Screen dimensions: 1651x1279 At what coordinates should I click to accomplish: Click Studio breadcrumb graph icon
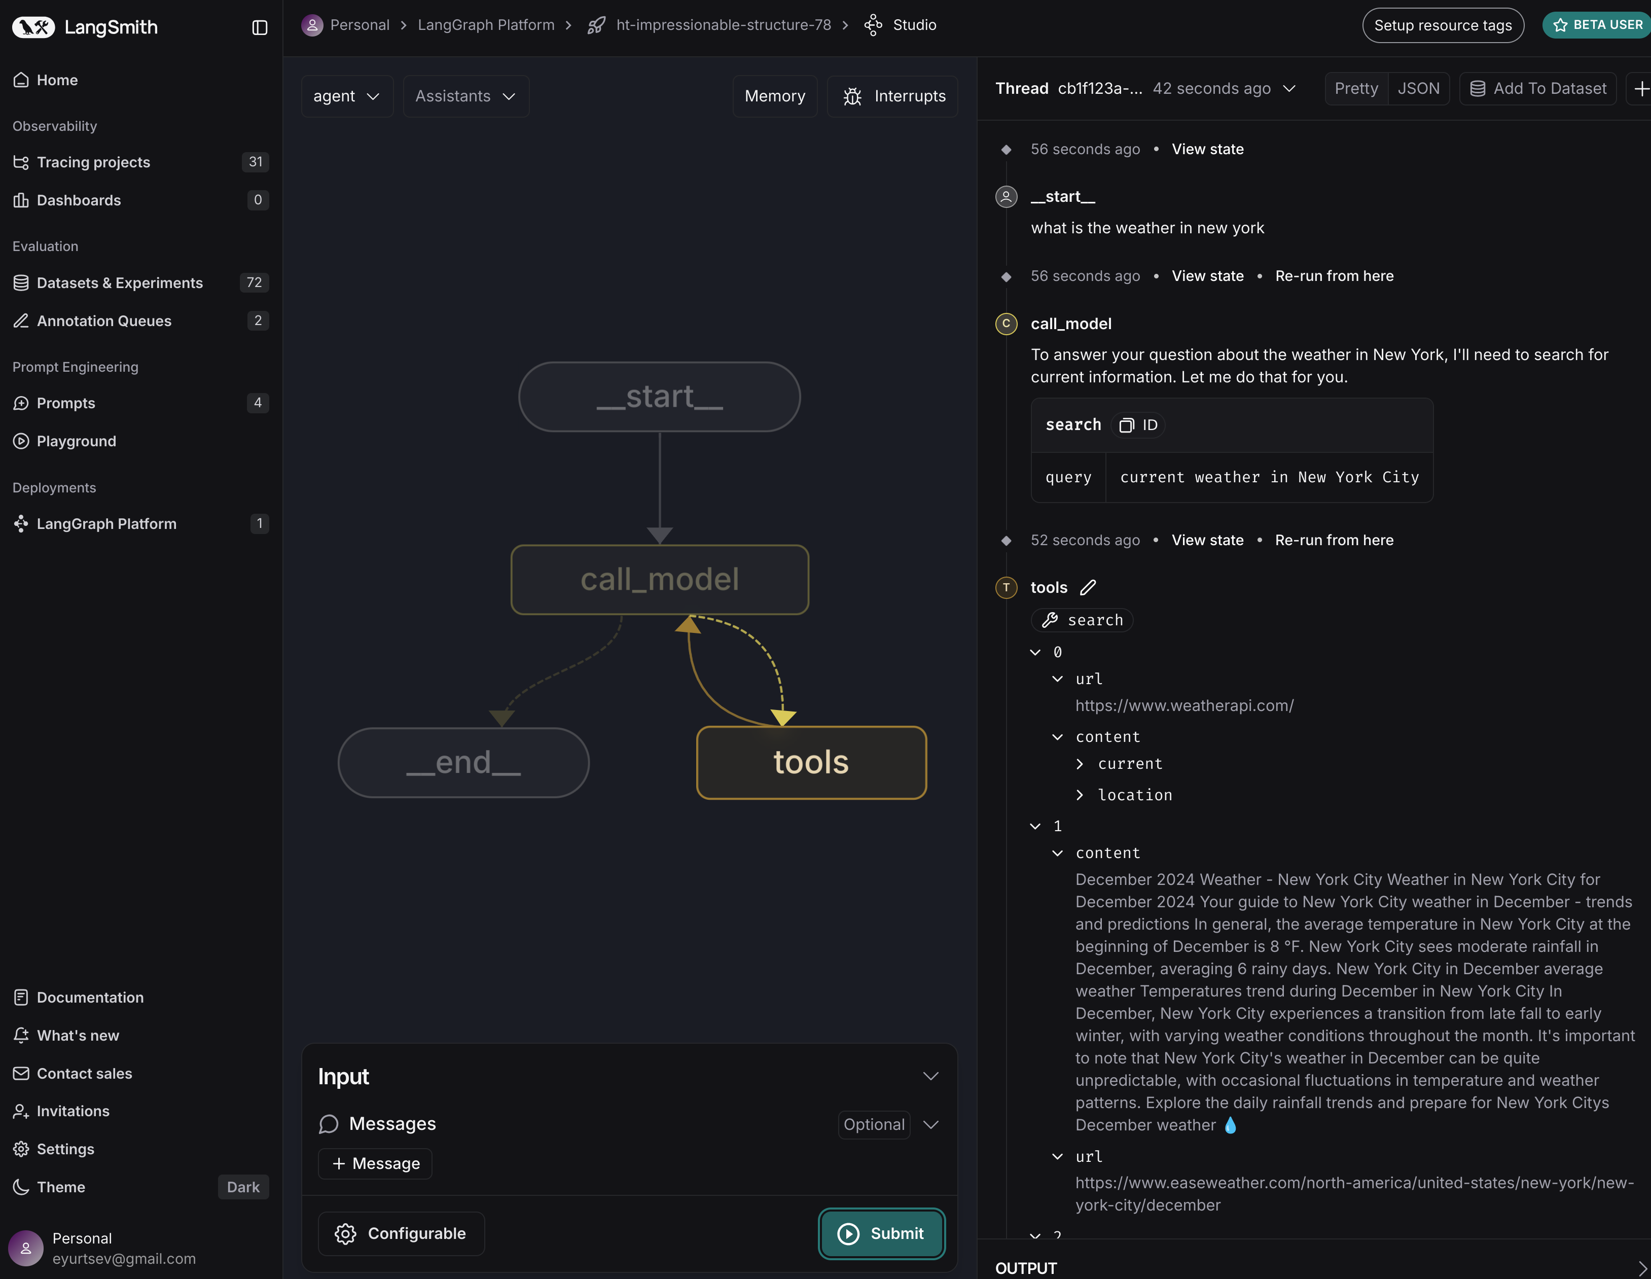tap(873, 25)
